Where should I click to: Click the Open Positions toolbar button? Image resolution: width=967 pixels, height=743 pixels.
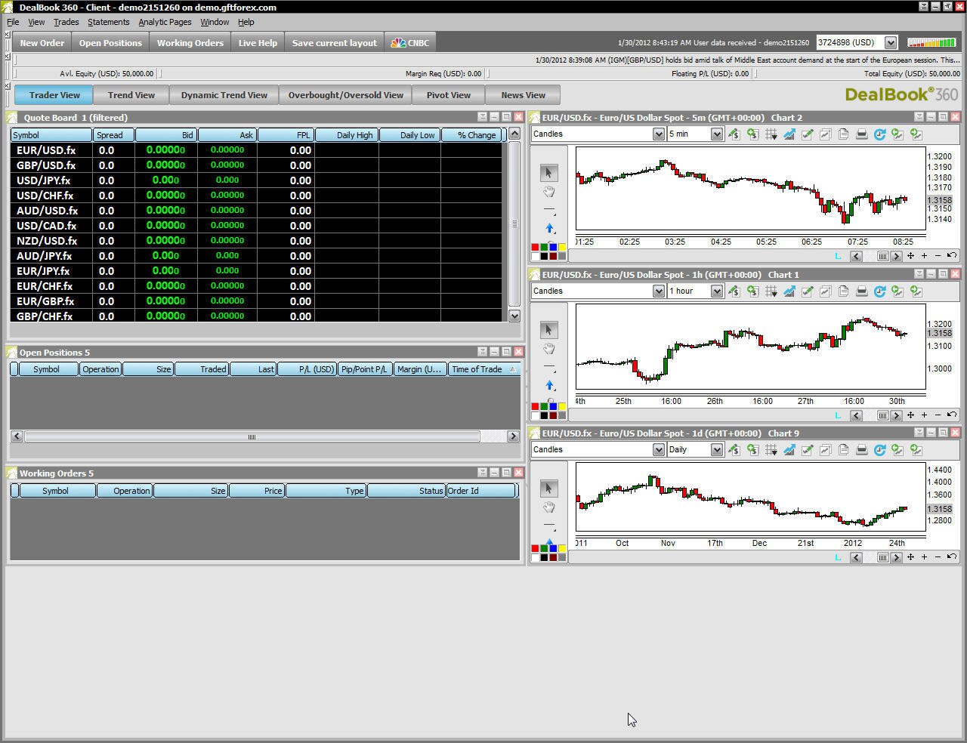point(110,43)
